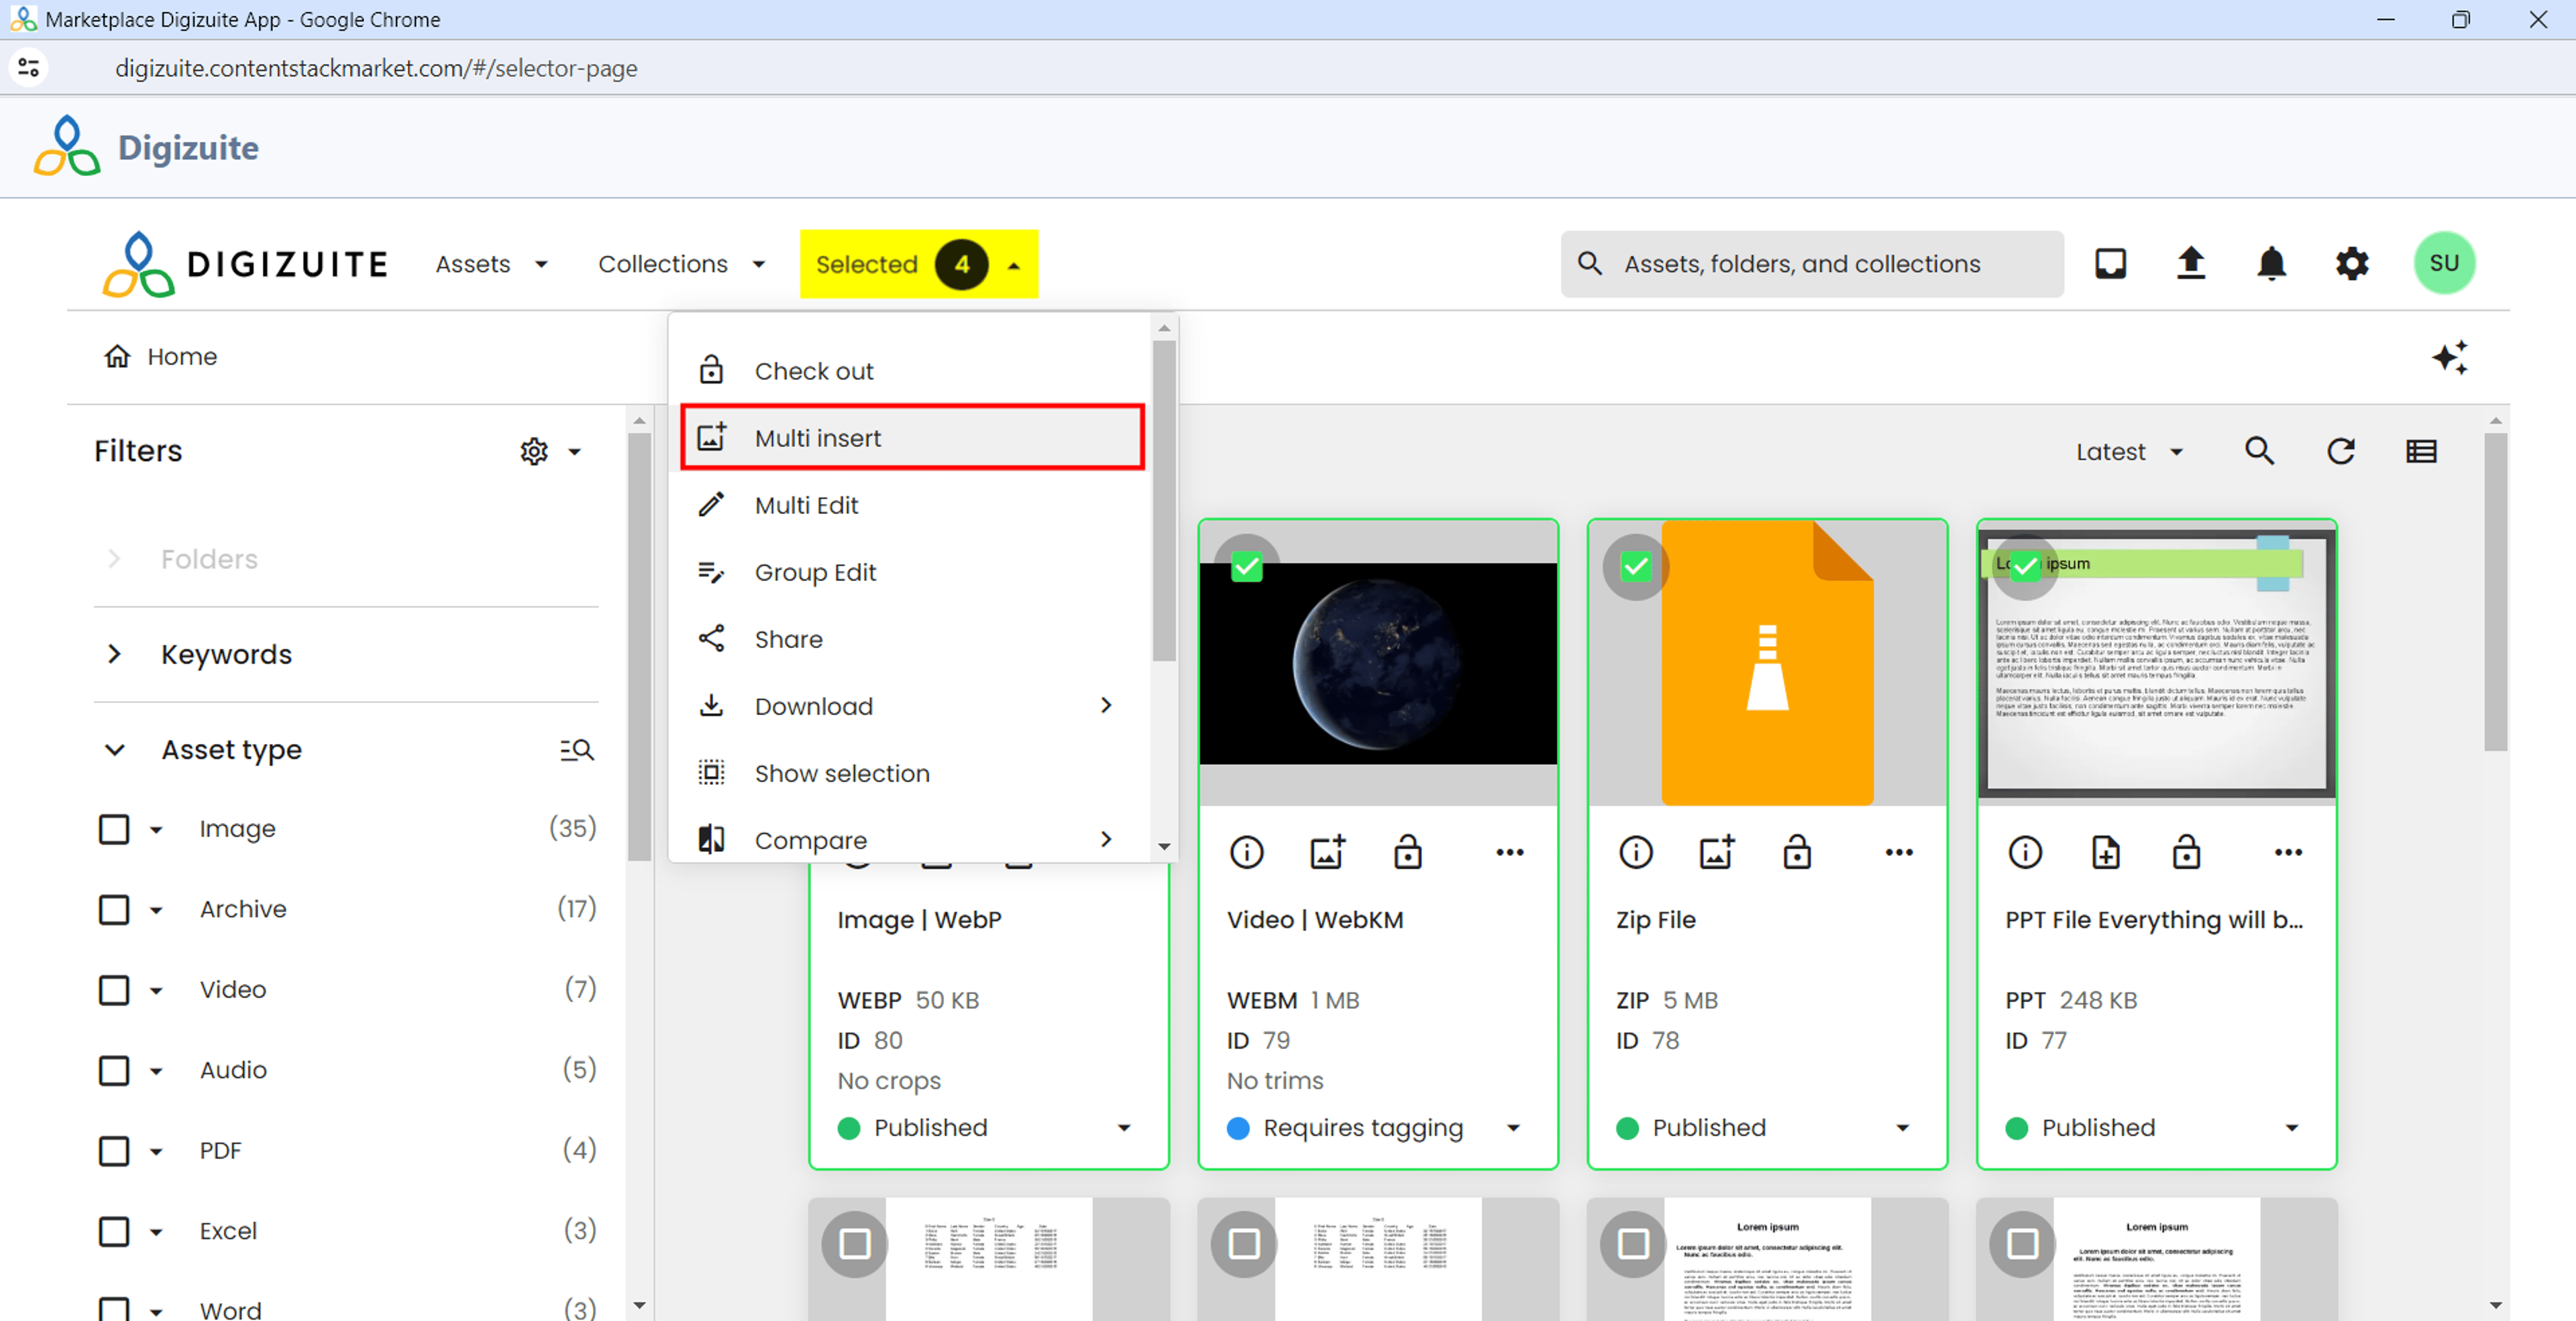Open the basket icon in header
Image resolution: width=2576 pixels, height=1321 pixels.
(2110, 264)
